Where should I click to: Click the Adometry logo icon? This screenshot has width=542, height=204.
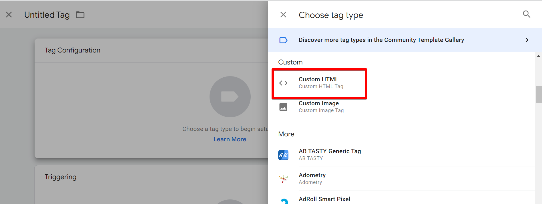[283, 179]
